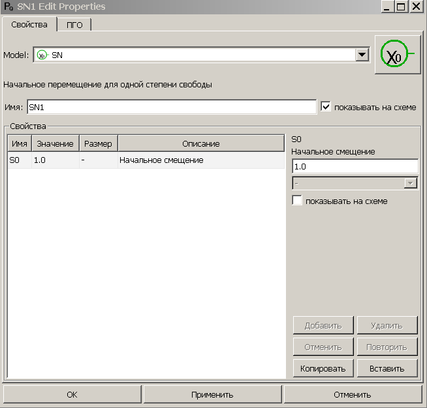Click the Значение column header
The height and width of the screenshot is (408, 427).
pos(55,143)
